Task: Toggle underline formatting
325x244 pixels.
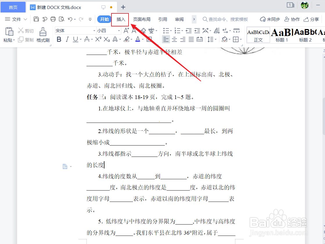Action: coord(75,40)
